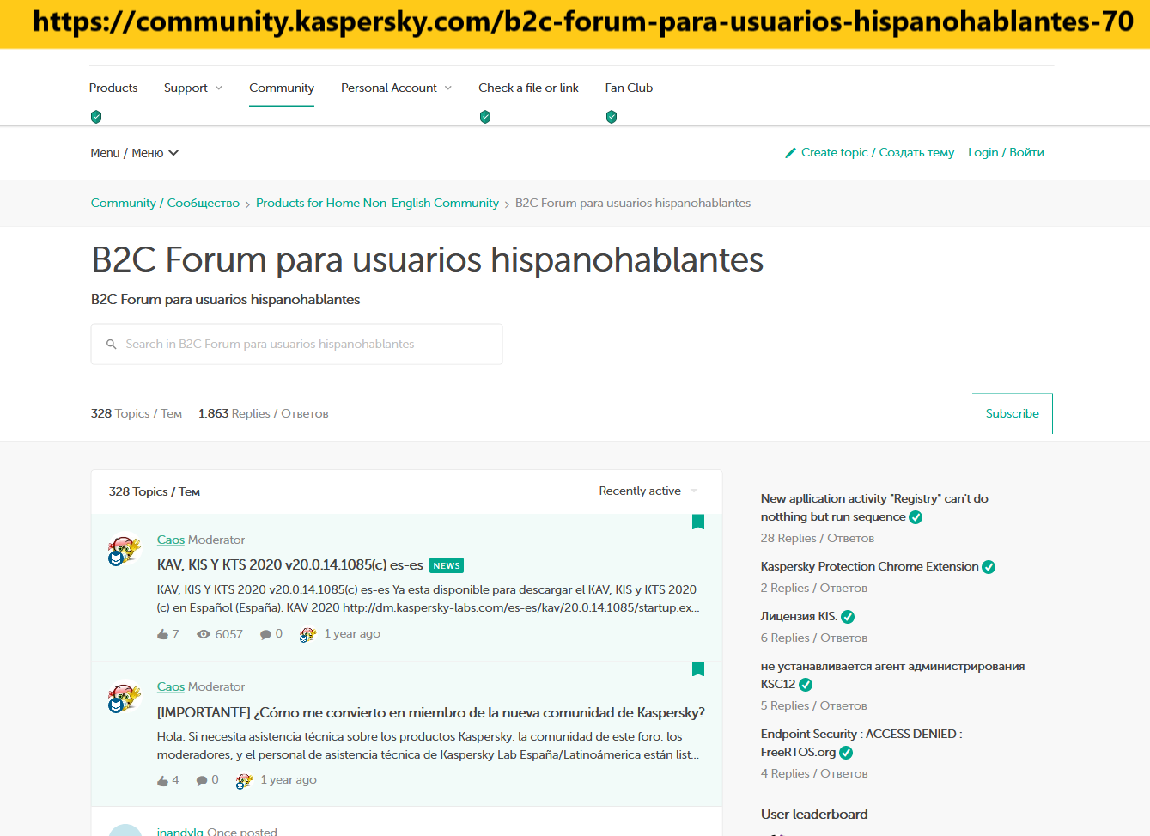Click the '1 year ago' timestamp on the KAV topic
1150x836 pixels.
coord(352,633)
